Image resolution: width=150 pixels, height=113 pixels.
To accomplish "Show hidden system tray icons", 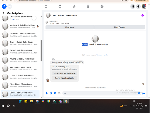I will (x=131, y=106).
